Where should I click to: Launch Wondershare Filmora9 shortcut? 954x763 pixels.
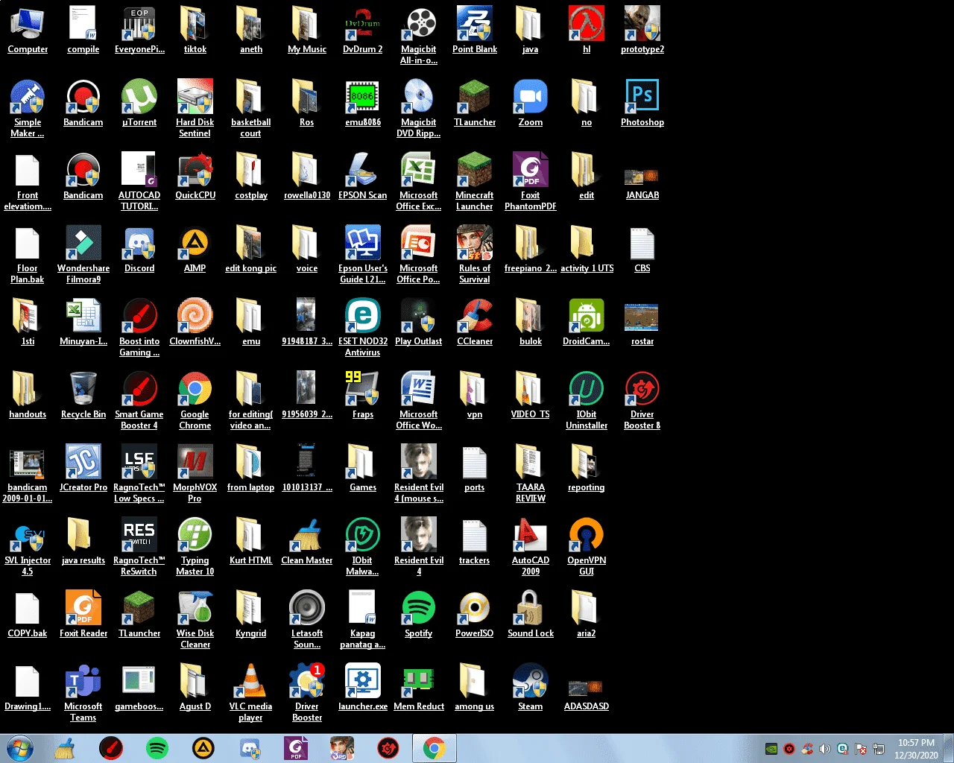point(83,254)
